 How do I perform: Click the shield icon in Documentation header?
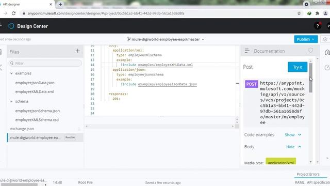tap(310, 51)
